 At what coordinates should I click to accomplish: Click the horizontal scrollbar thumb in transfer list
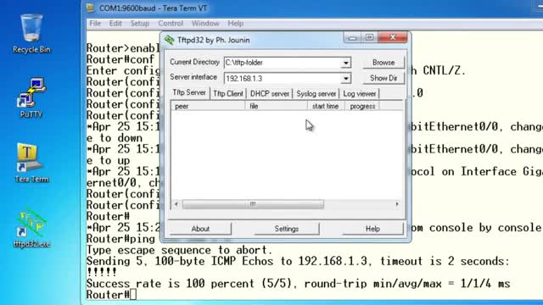click(x=253, y=204)
